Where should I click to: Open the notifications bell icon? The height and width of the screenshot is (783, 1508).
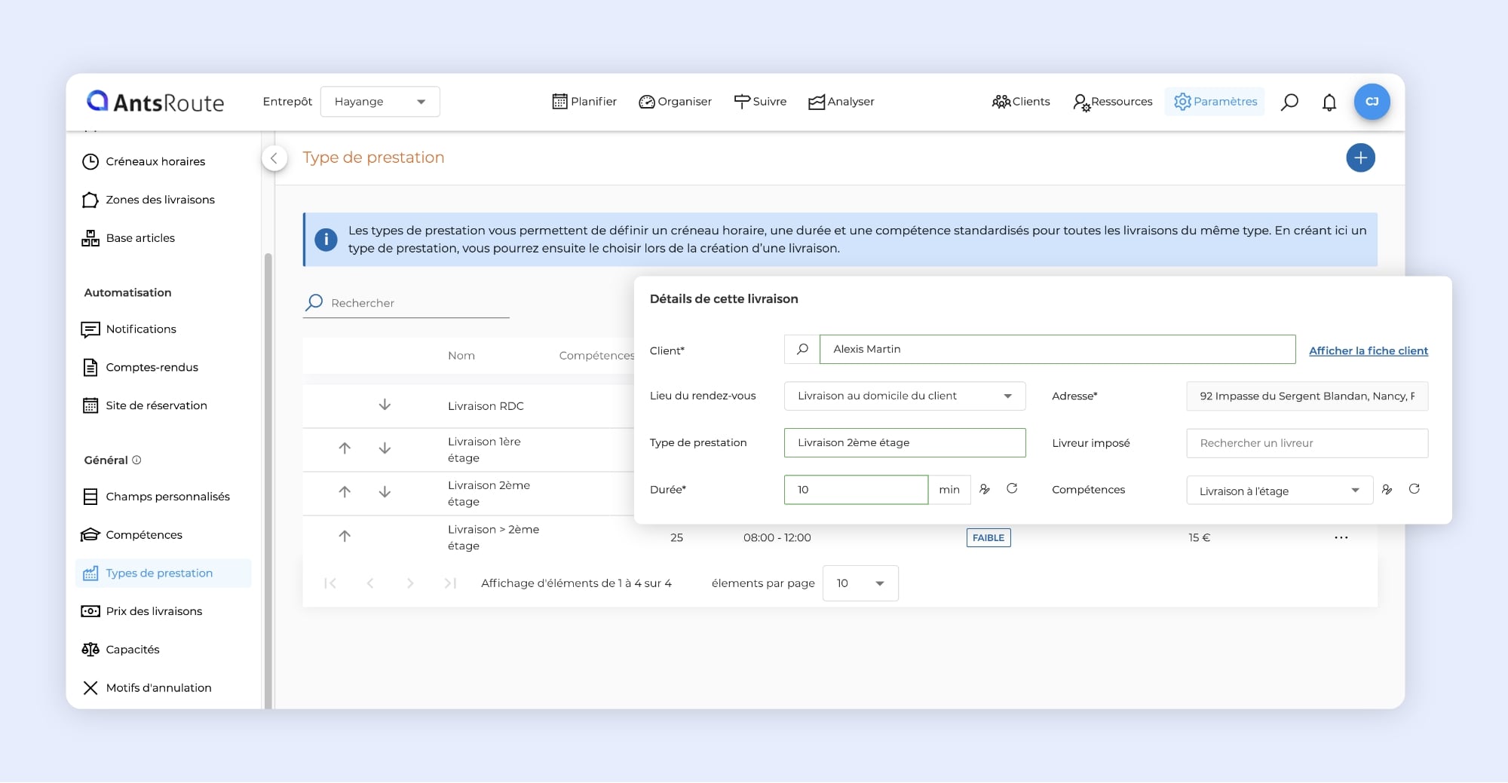1329,102
